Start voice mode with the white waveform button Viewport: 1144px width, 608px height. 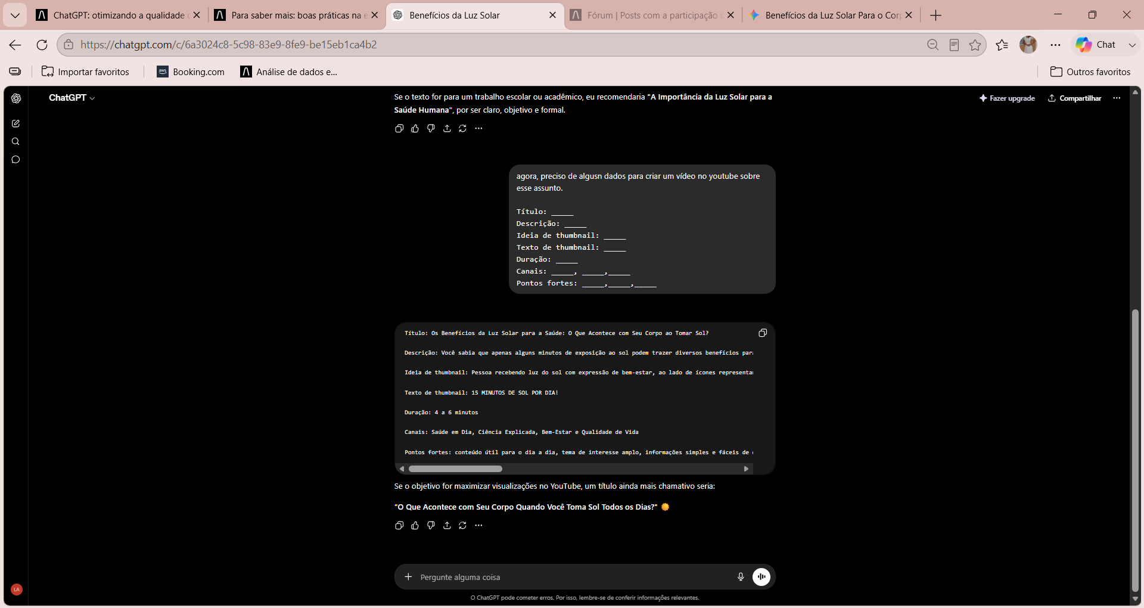pos(761,576)
